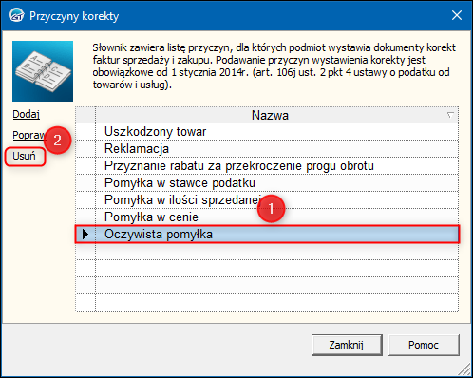Close the Przyczyny korekty dialog
The image size is (473, 378).
pos(457,15)
